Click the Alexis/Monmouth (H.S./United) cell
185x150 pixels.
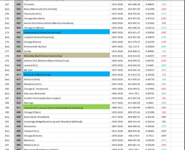point(66,9)
